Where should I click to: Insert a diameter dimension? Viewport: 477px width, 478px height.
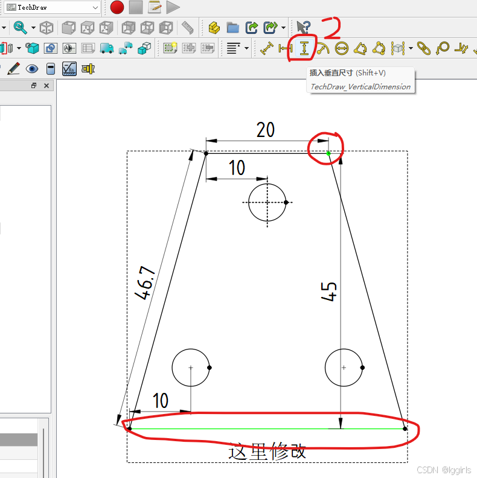342,48
